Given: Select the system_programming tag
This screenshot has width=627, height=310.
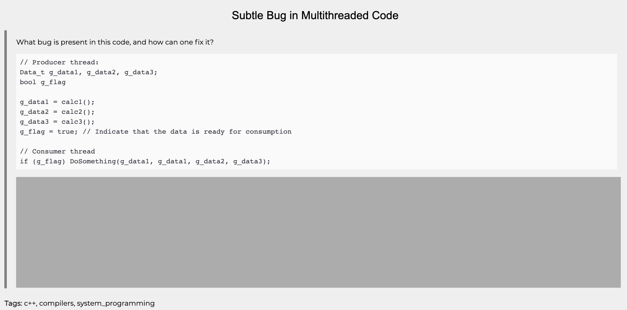Looking at the screenshot, I should [116, 303].
